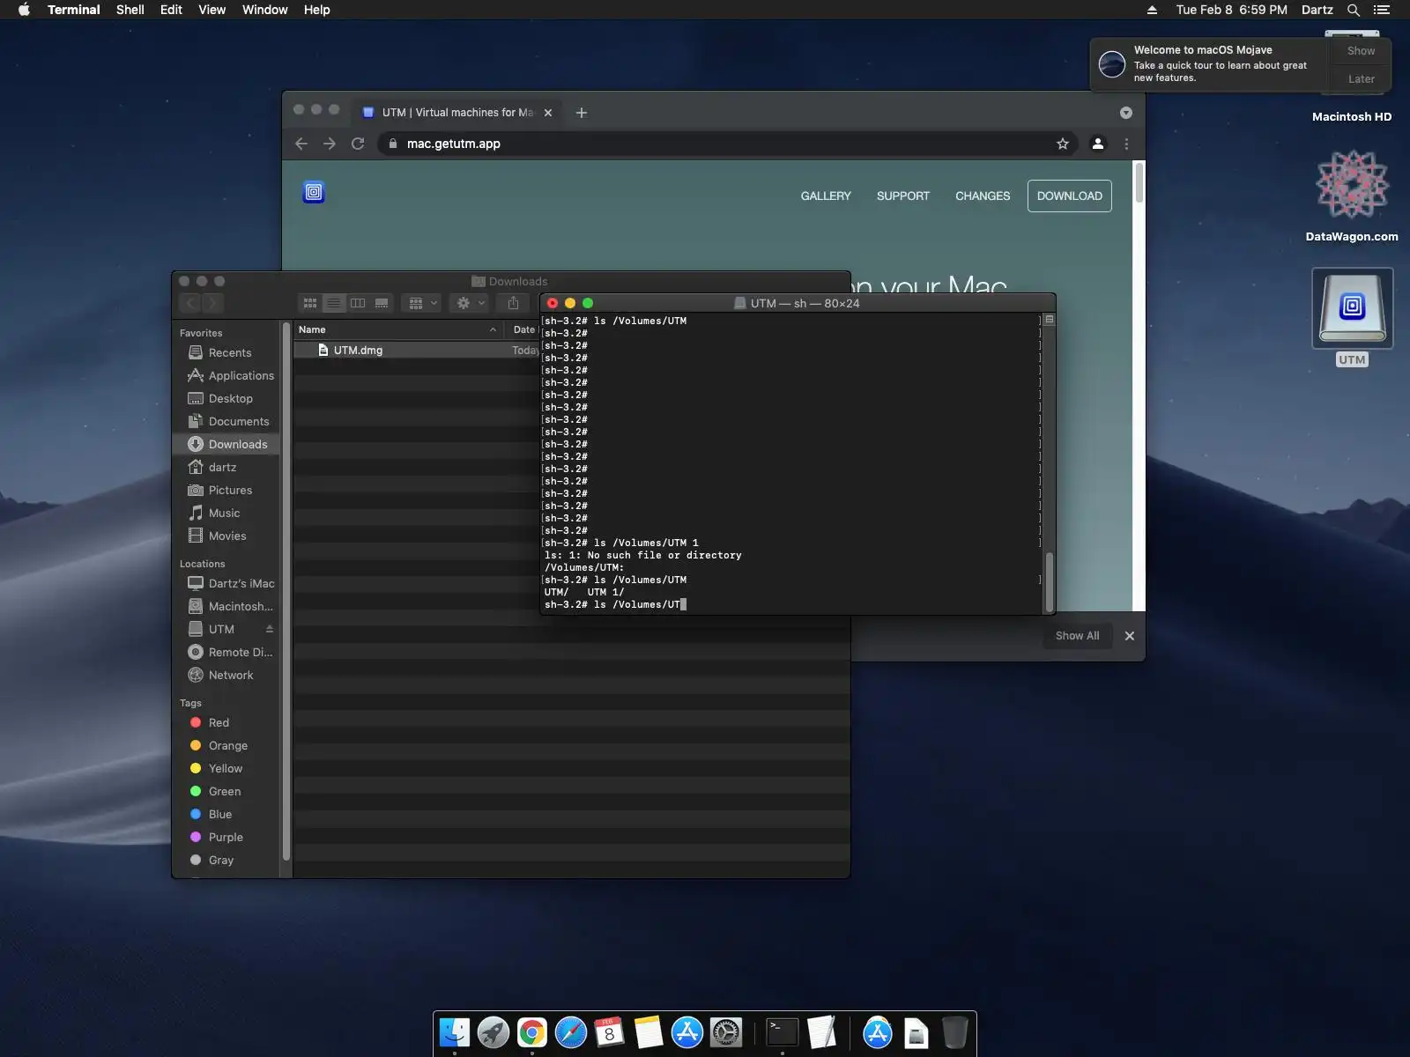Open the View menu
This screenshot has width=1410, height=1057.
click(x=212, y=10)
